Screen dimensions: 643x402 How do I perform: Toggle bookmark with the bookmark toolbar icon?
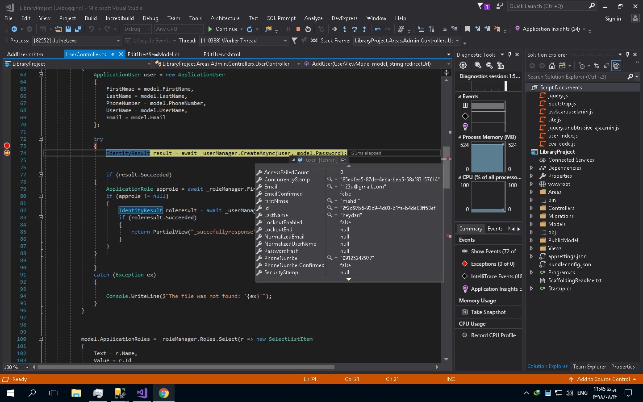click(467, 29)
